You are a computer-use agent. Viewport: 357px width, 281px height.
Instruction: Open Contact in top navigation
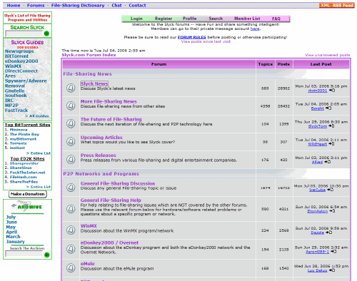click(x=137, y=5)
